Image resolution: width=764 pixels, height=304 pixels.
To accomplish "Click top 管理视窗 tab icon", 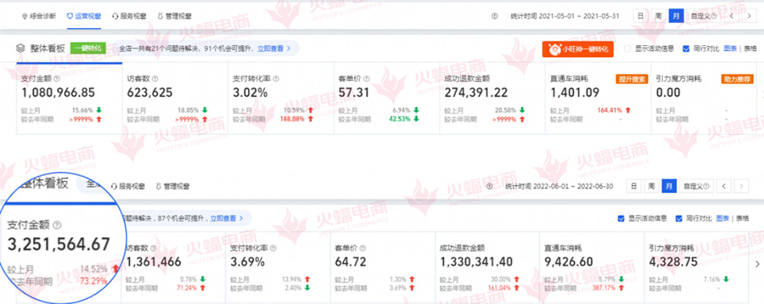I will (160, 16).
